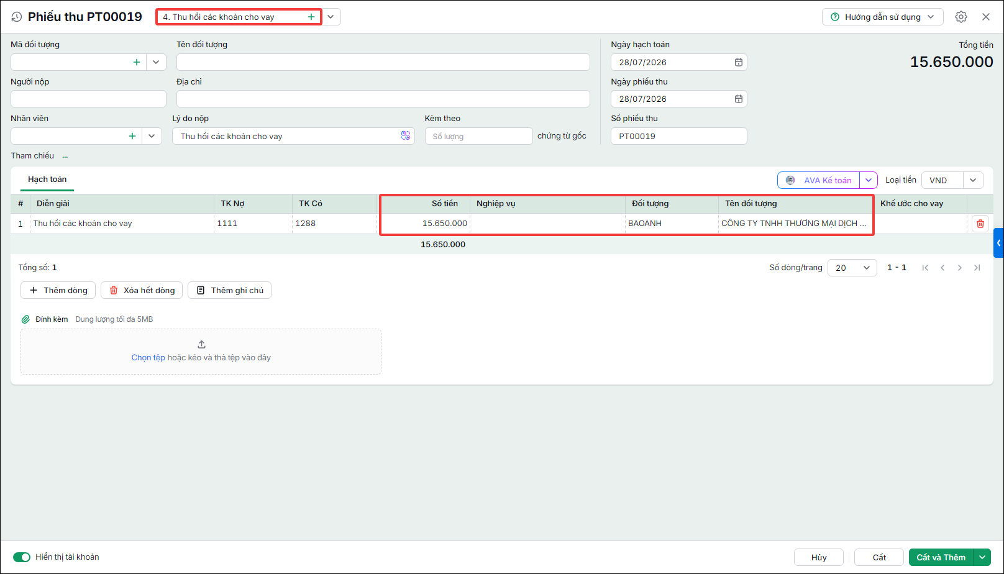Go to the previous page
This screenshot has height=574, width=1004.
[942, 268]
